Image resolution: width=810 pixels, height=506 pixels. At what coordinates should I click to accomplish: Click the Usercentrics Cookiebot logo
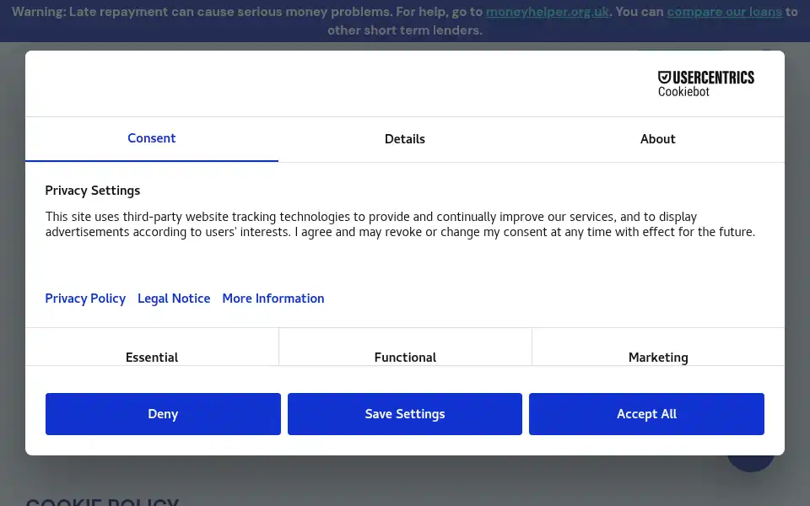[705, 84]
